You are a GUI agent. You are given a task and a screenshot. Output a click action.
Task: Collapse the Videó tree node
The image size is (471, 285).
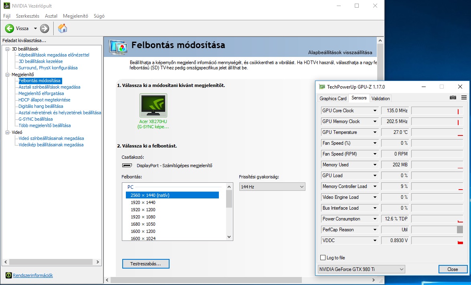tap(8, 132)
